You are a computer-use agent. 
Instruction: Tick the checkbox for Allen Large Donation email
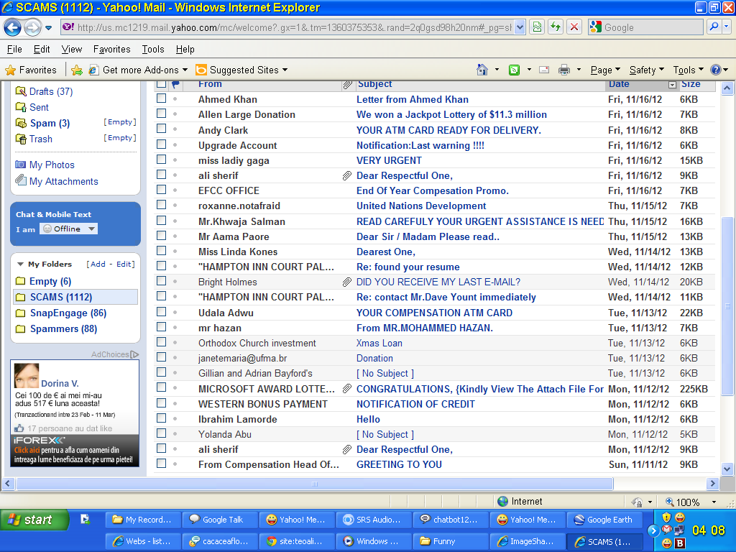tap(162, 114)
